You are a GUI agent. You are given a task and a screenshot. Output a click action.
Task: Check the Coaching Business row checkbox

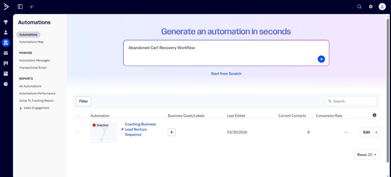(77, 132)
